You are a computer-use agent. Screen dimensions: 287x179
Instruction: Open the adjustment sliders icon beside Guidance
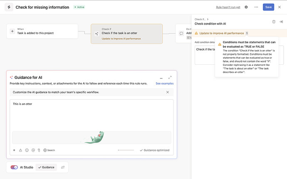(63, 167)
